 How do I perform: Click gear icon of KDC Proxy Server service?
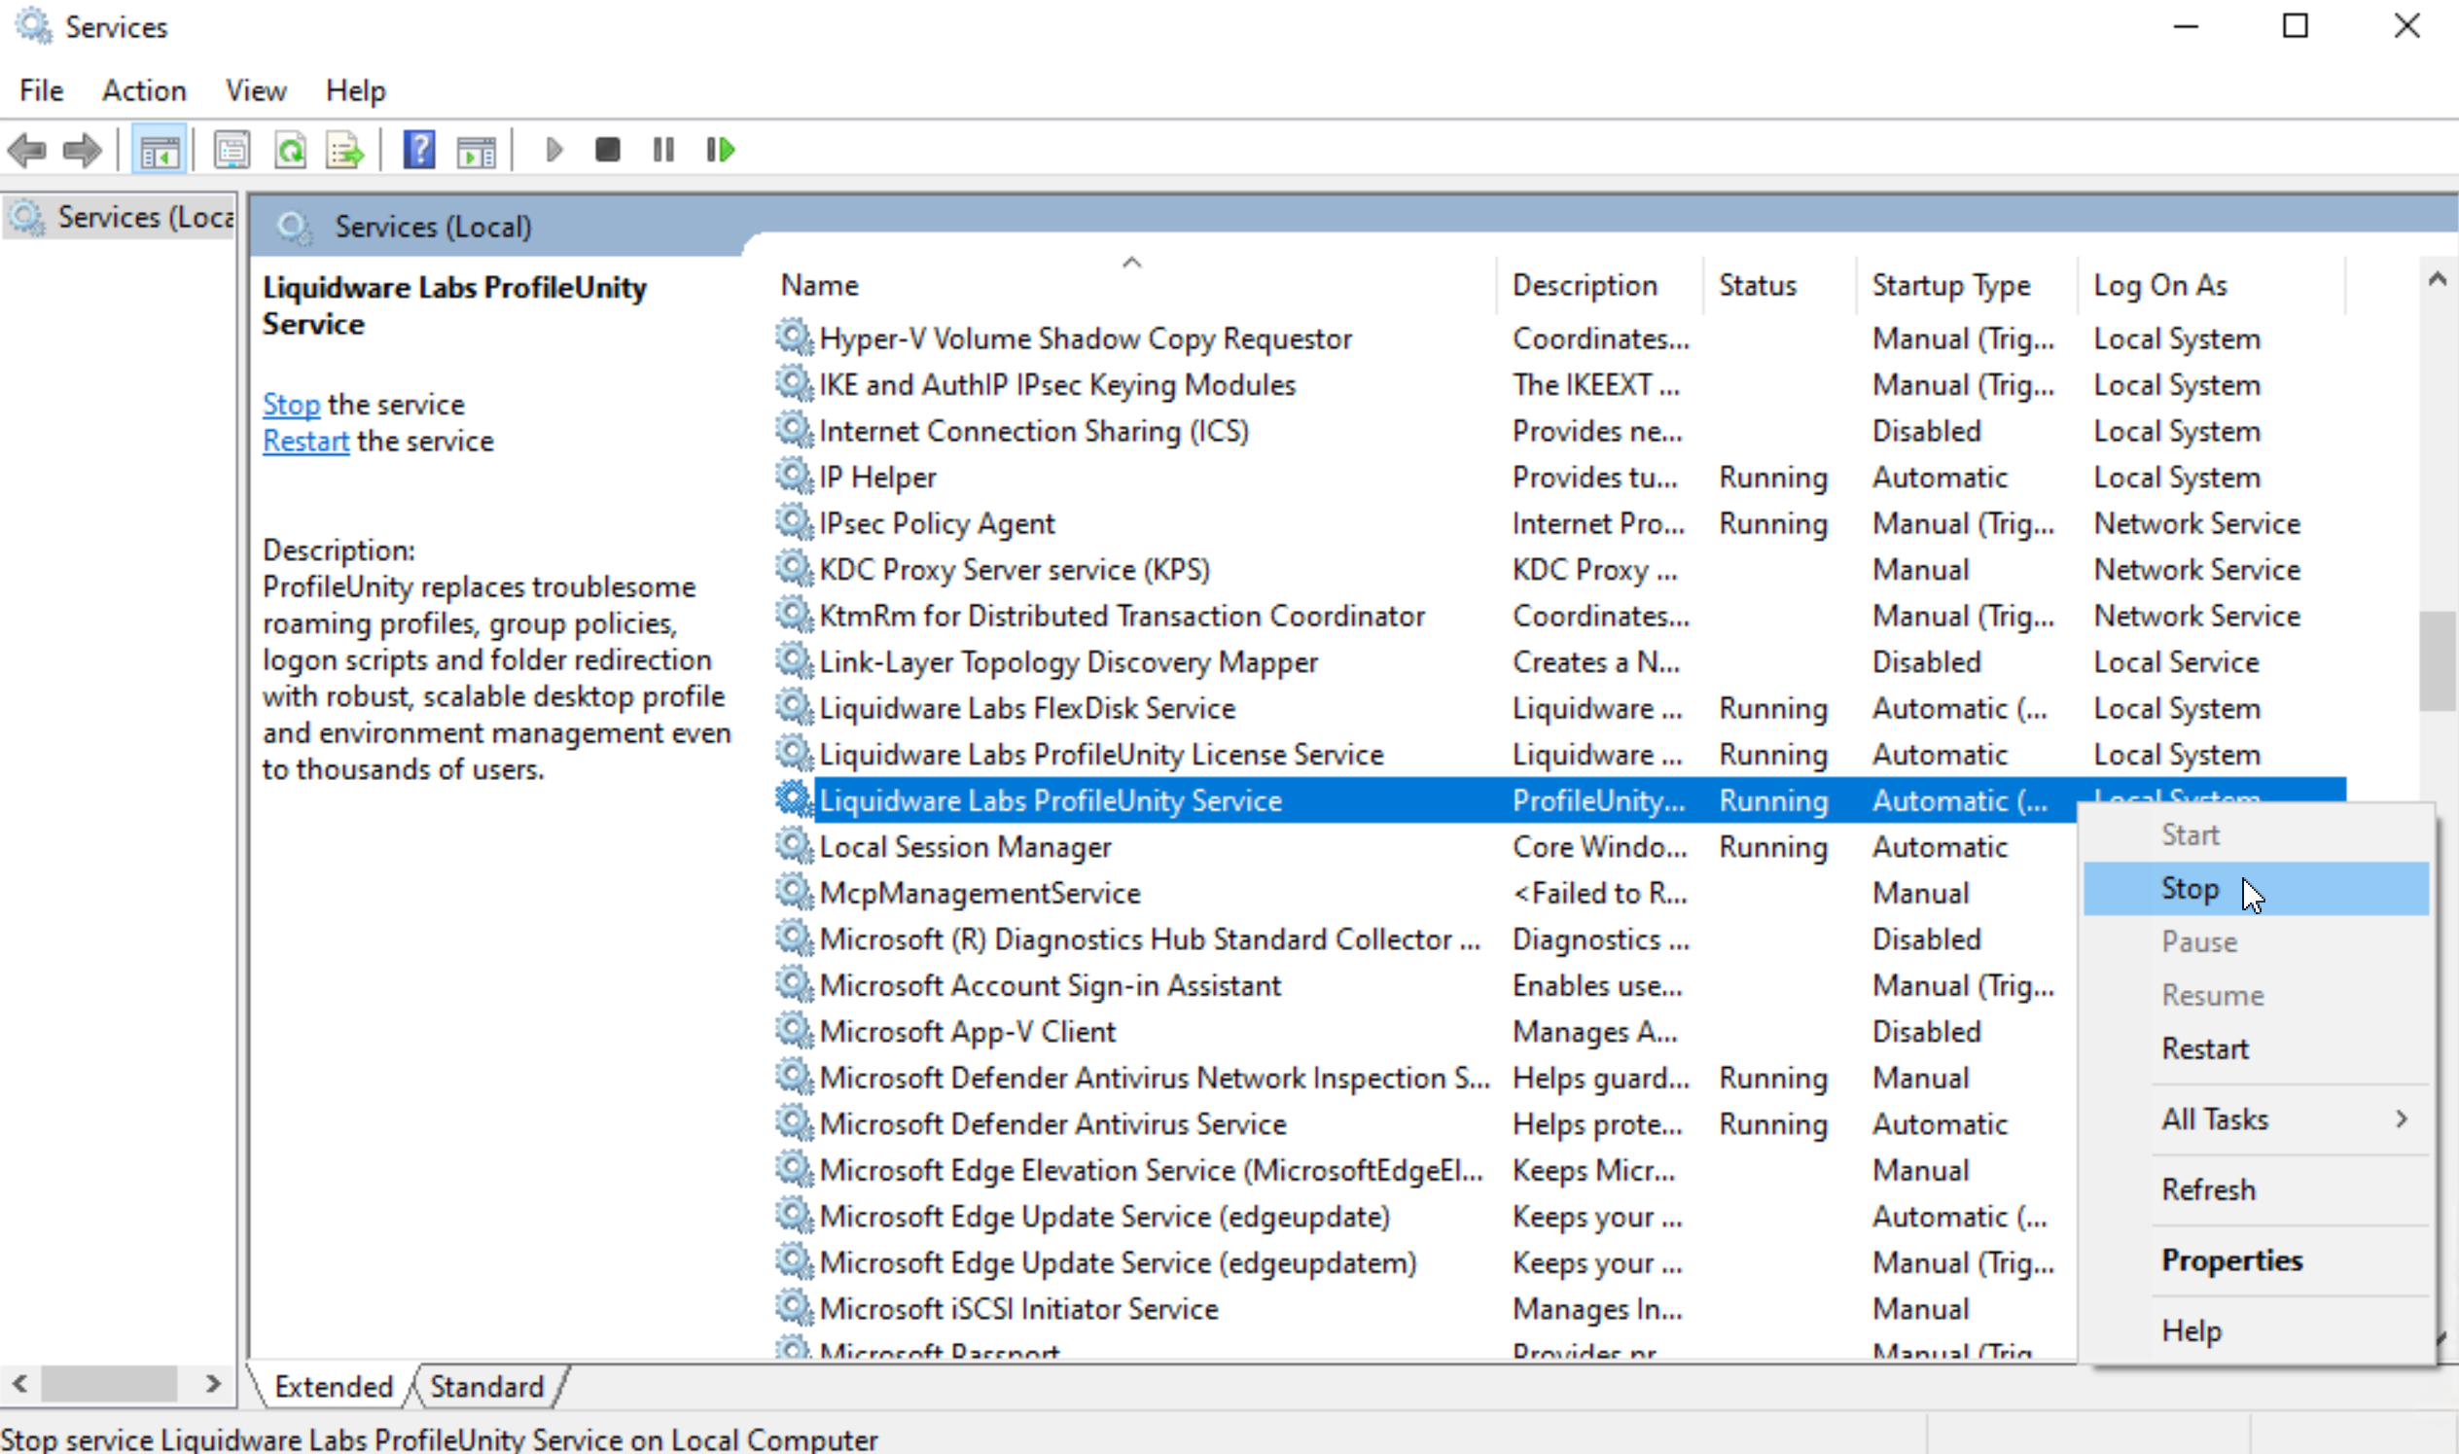[794, 569]
